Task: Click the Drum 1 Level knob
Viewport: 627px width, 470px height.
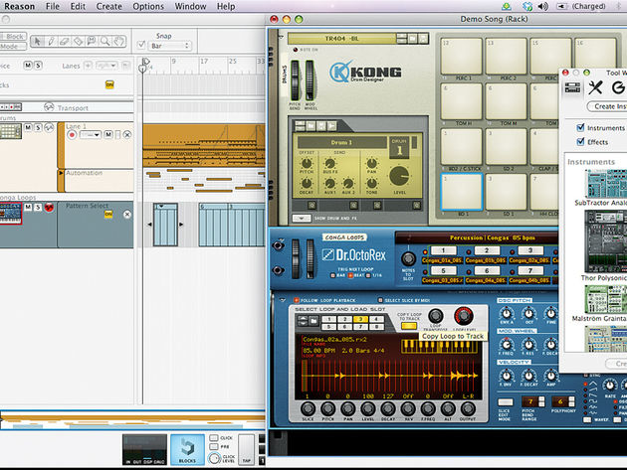Action: (399, 176)
